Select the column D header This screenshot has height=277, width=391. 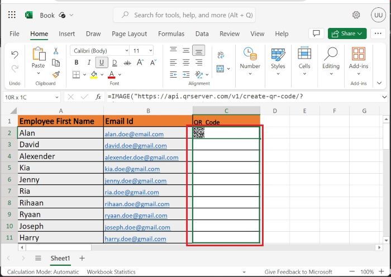pyautogui.click(x=275, y=111)
